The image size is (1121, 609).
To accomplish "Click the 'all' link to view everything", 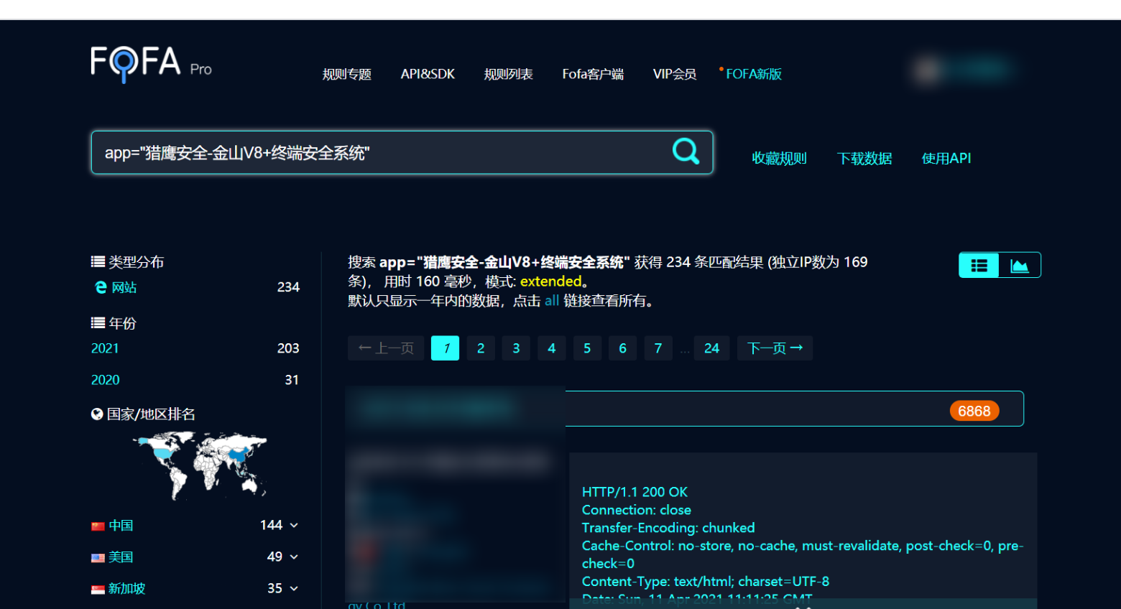I will pos(552,300).
